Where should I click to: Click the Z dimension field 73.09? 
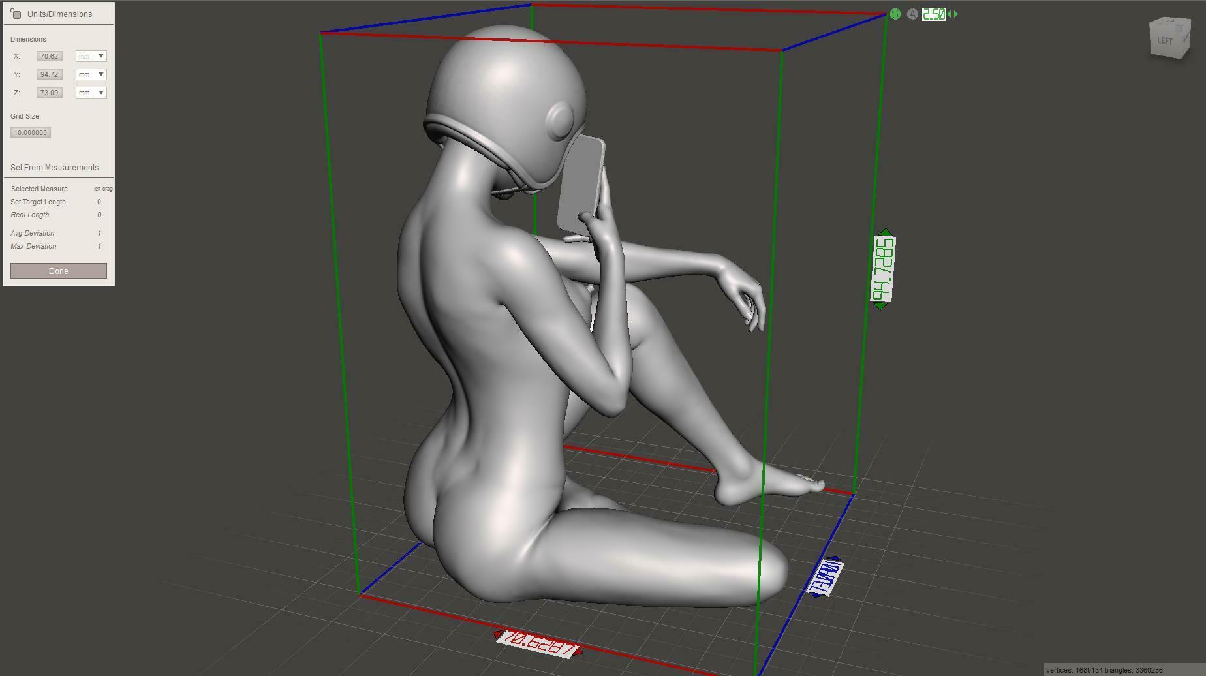(x=50, y=93)
